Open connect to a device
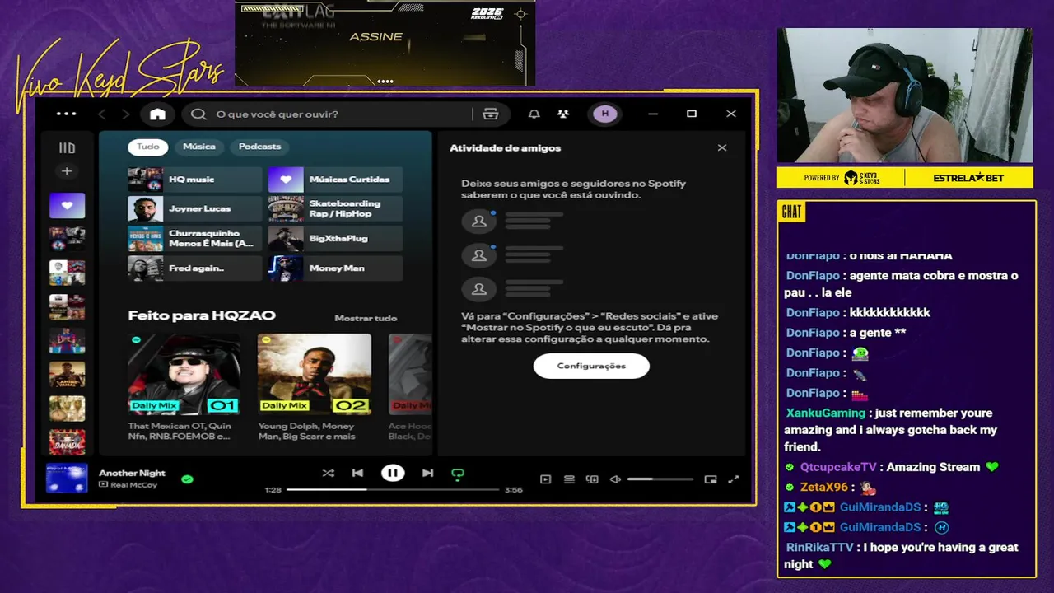The image size is (1054, 593). coord(592,479)
